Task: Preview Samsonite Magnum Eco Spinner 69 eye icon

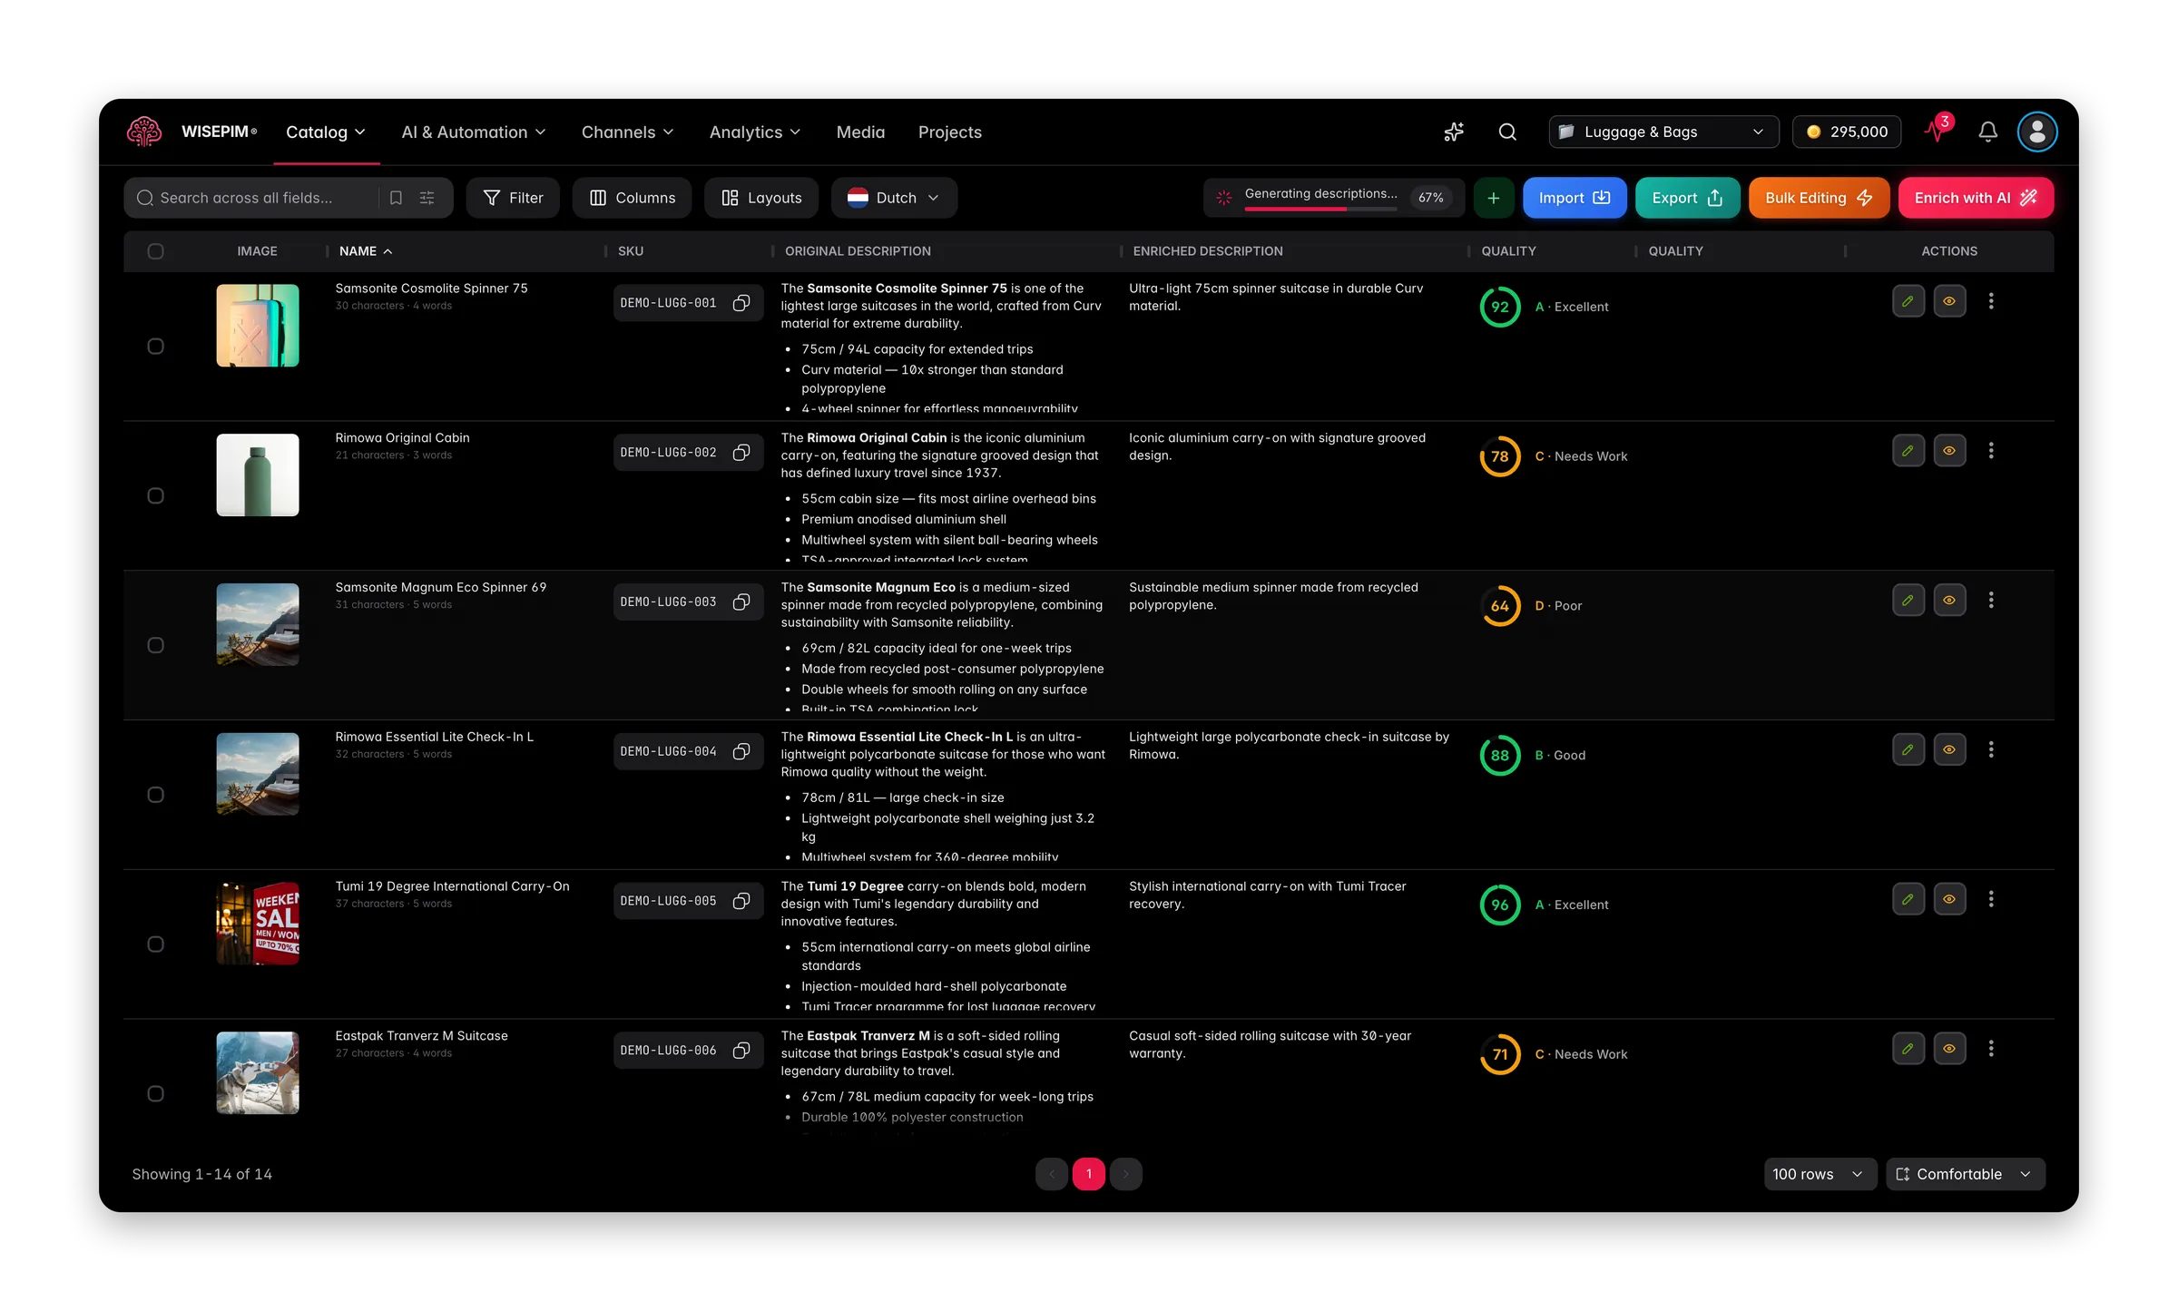Action: click(1949, 601)
